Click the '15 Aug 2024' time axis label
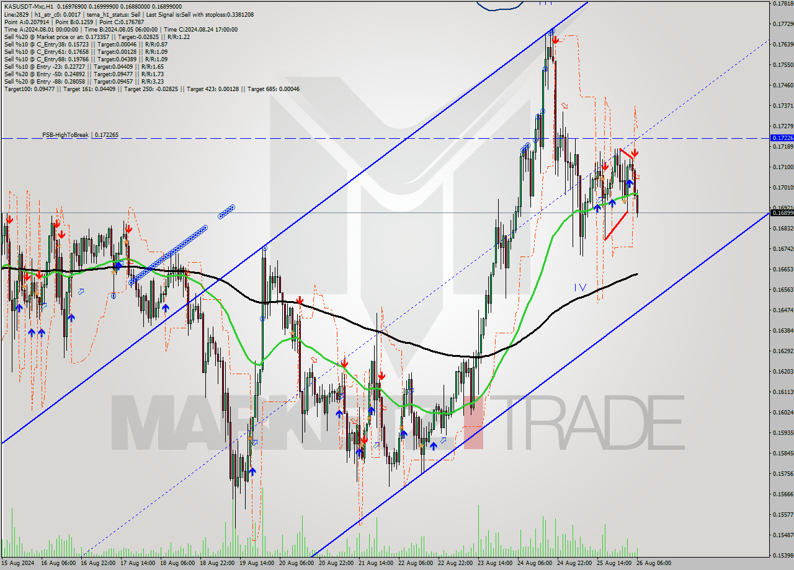The image size is (794, 570). point(17,563)
